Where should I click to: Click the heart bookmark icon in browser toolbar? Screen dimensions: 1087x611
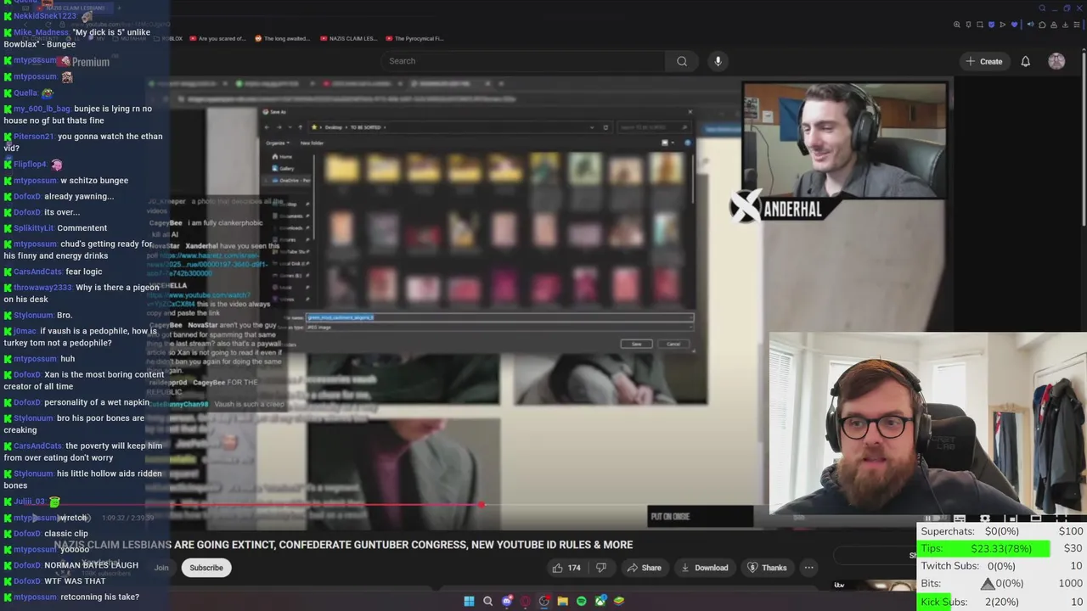coord(1014,25)
